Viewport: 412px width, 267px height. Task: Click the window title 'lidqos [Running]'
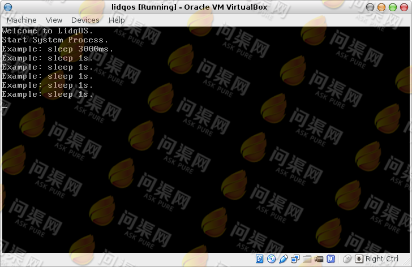pyautogui.click(x=144, y=7)
